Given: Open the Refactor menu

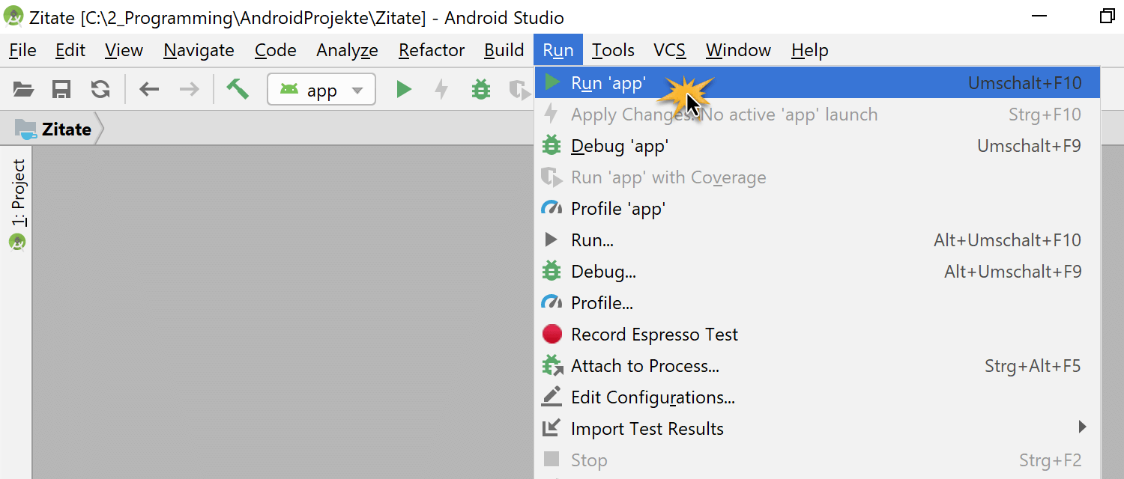Looking at the screenshot, I should (x=432, y=50).
